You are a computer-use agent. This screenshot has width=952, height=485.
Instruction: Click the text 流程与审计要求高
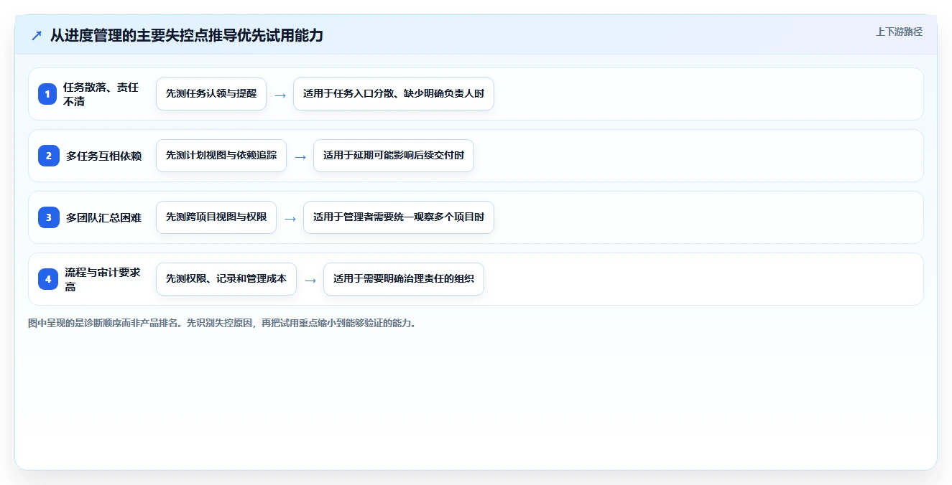(103, 279)
